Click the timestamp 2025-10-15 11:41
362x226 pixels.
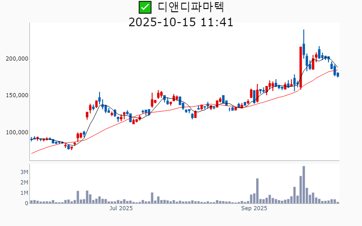181,22
